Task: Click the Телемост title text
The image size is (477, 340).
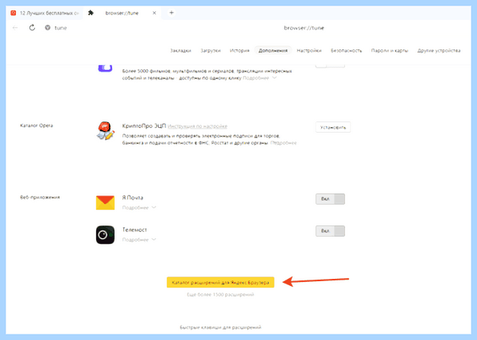Action: tap(134, 230)
